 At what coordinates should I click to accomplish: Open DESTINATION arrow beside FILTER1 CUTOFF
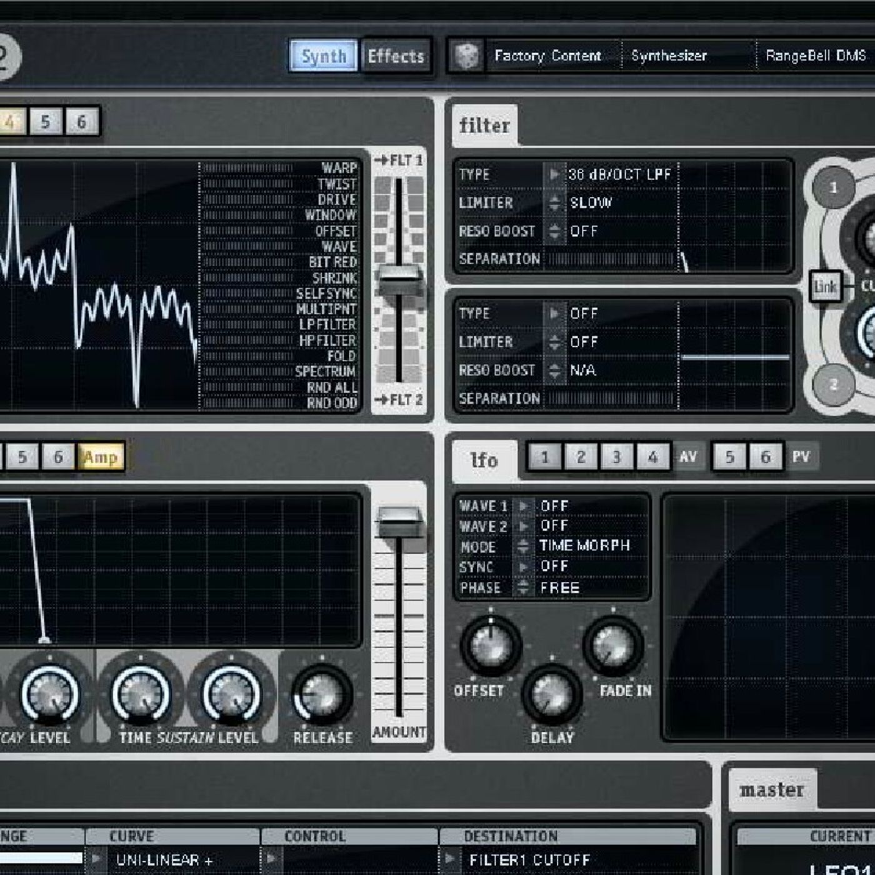pos(450,859)
